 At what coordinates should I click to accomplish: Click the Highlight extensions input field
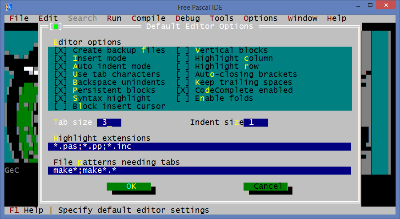click(200, 147)
